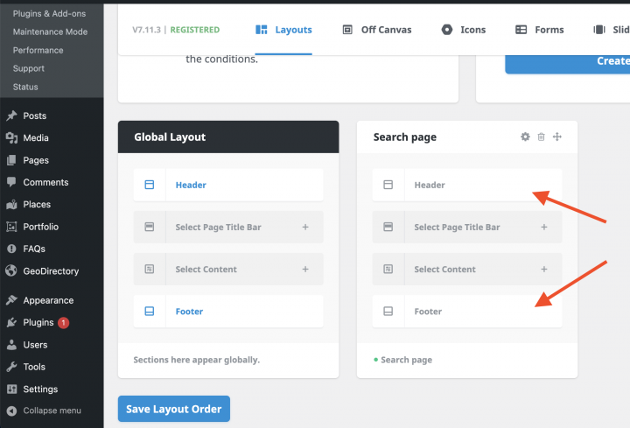Click Save Layout Order button

tap(173, 409)
